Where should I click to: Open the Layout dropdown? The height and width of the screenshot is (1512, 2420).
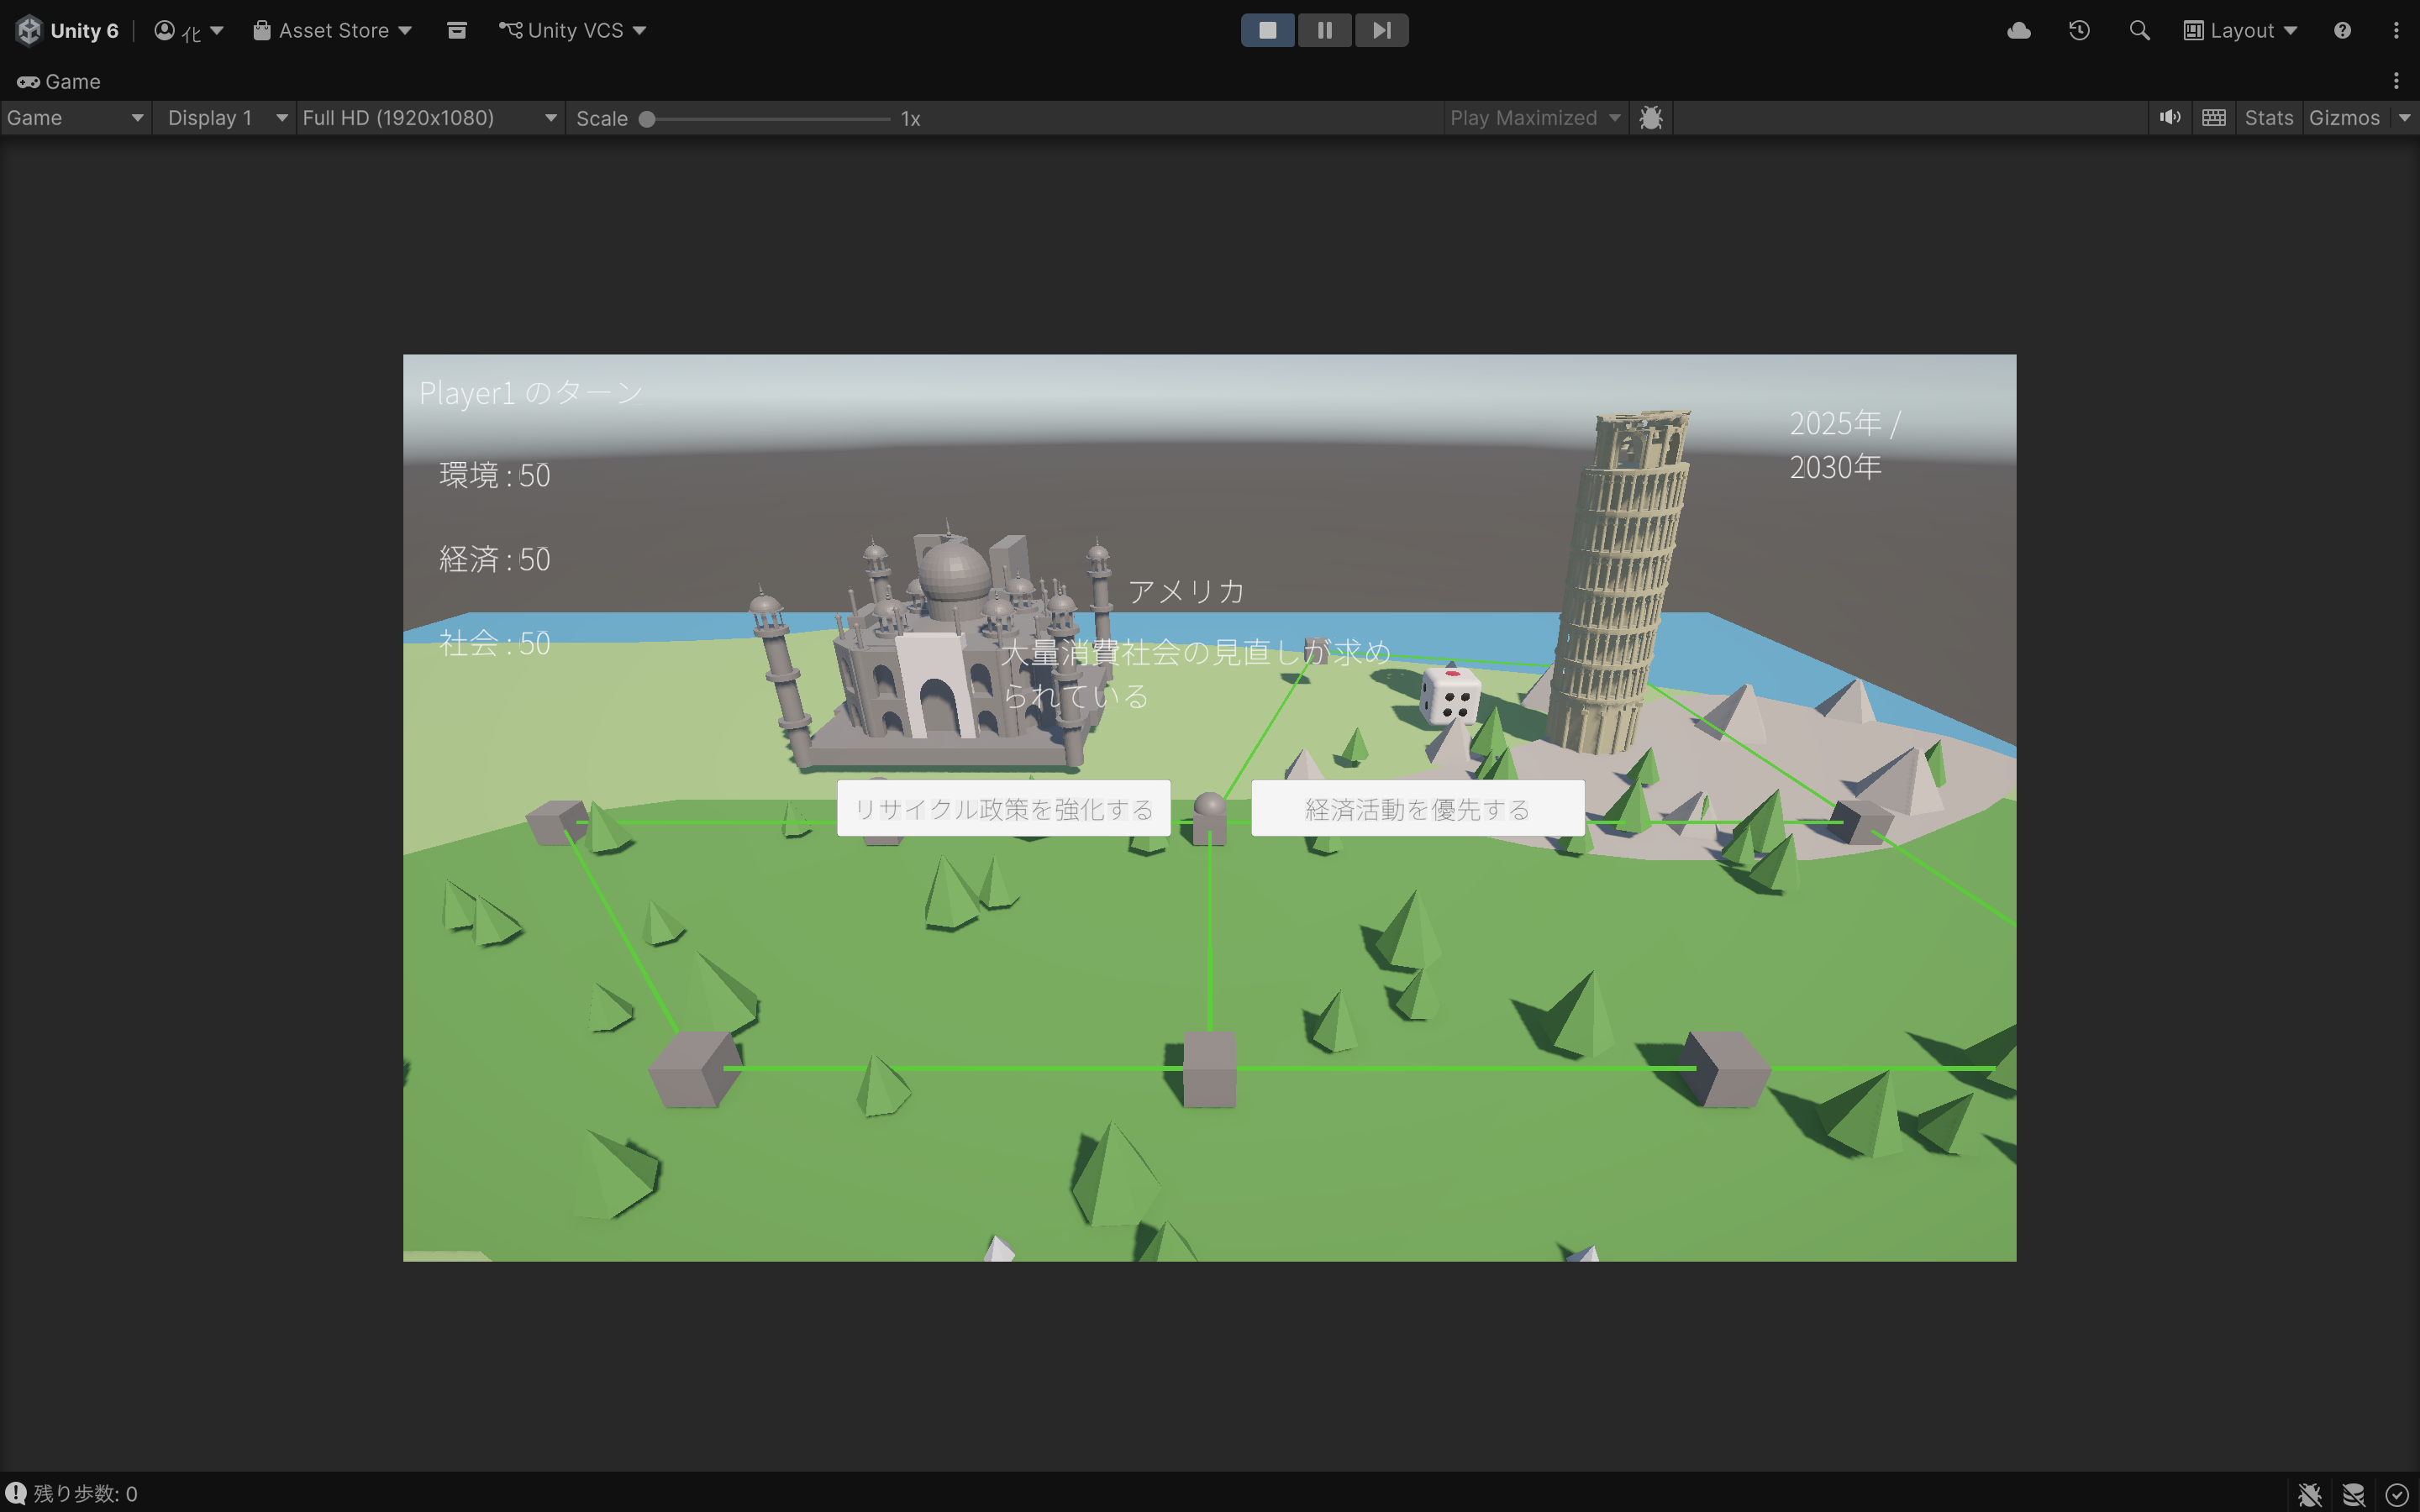click(x=2240, y=30)
